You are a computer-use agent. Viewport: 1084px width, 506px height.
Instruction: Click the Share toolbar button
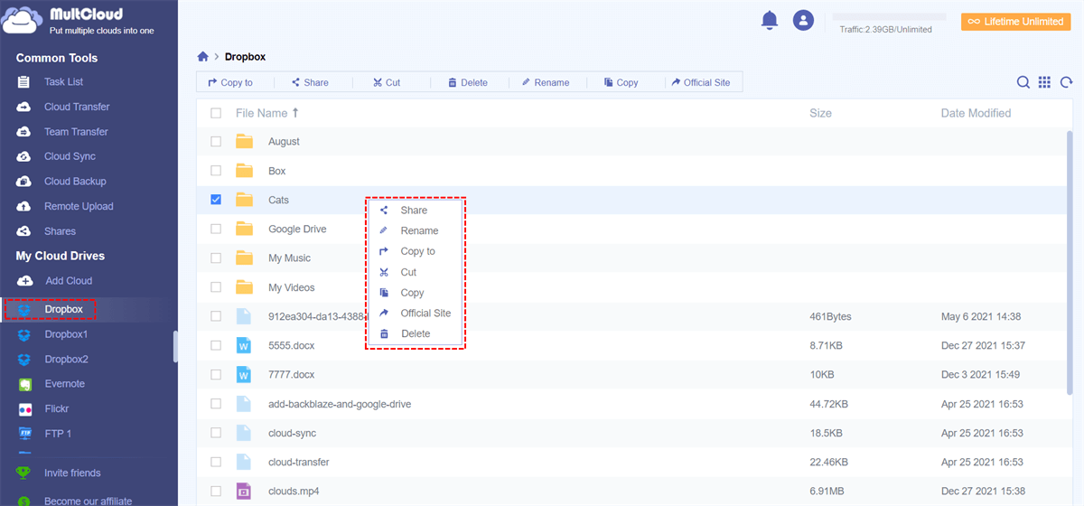click(309, 82)
